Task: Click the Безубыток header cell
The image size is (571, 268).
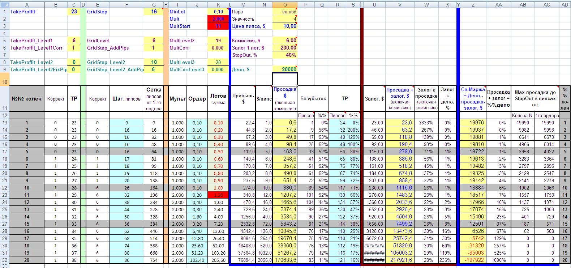Action: pyautogui.click(x=313, y=99)
